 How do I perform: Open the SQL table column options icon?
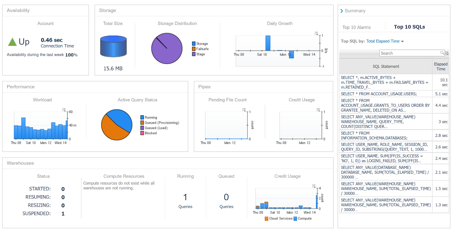tap(447, 53)
